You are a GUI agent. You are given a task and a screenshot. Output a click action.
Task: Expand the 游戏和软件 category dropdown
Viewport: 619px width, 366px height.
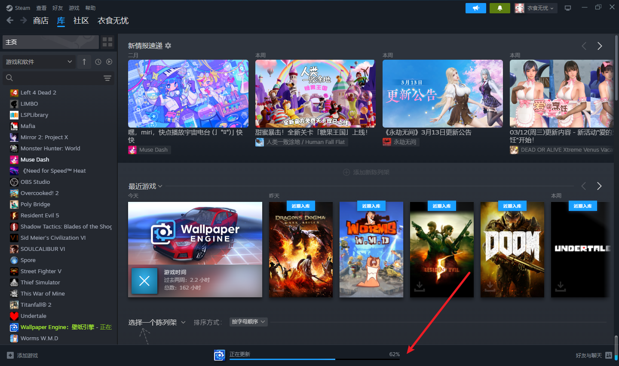click(x=39, y=62)
